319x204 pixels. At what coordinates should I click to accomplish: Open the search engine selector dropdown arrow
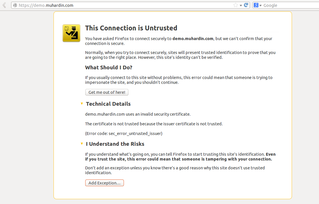pos(260,5)
